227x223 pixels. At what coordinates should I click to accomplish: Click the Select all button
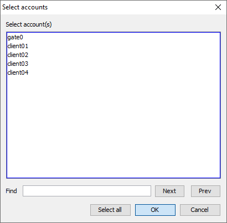click(x=110, y=210)
